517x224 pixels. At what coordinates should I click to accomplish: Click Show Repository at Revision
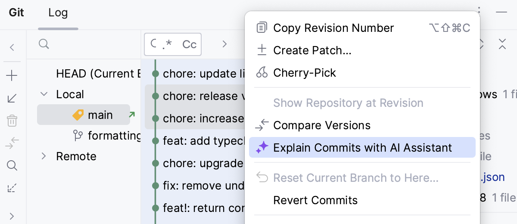click(362, 103)
